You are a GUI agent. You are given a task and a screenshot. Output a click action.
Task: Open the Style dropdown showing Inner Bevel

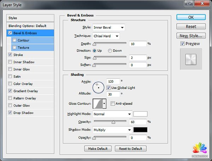coord(108,27)
